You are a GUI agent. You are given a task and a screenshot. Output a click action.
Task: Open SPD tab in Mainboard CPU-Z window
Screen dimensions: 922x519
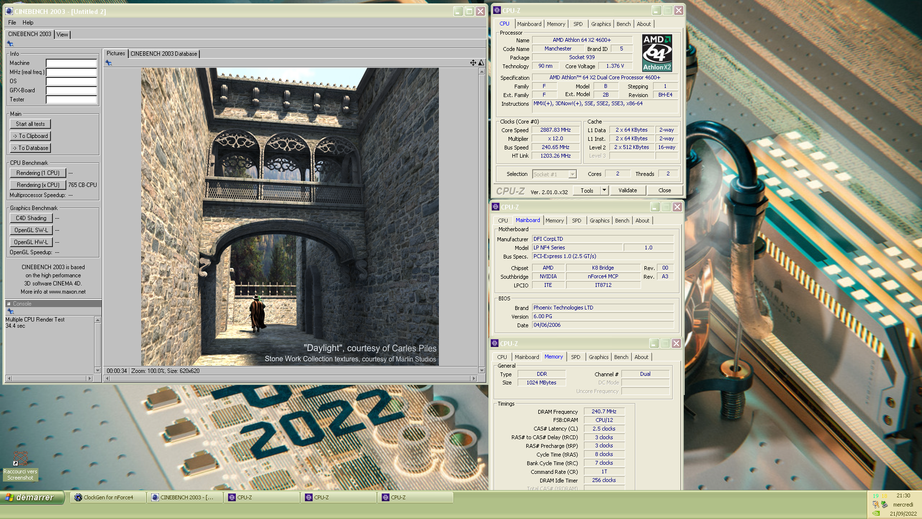[x=577, y=221]
